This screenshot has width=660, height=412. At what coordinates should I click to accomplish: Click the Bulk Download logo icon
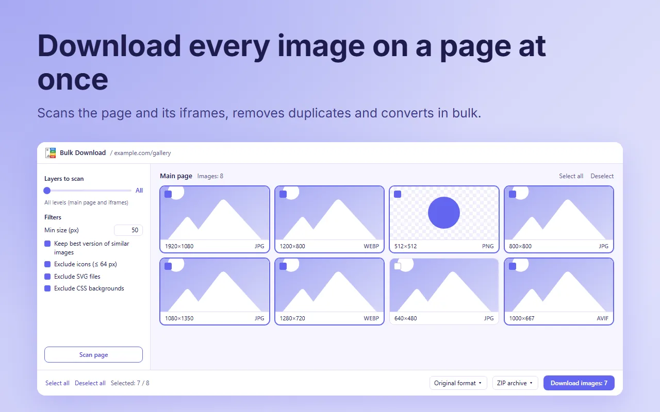(51, 152)
